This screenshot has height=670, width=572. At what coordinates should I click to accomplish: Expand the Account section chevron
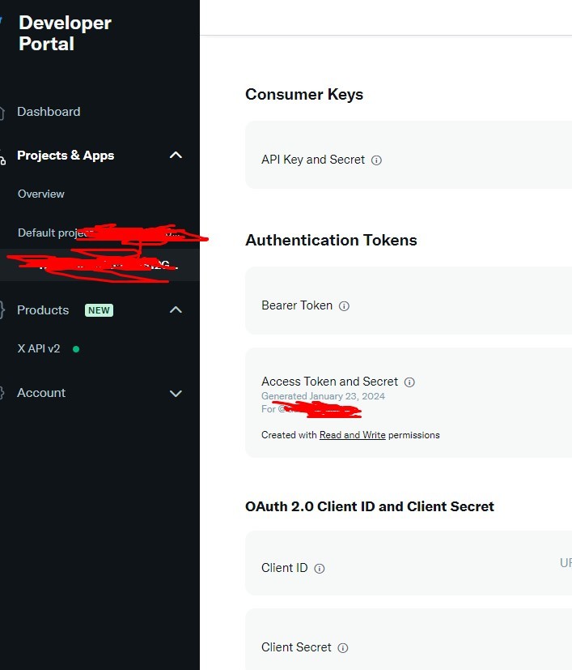[x=176, y=394]
